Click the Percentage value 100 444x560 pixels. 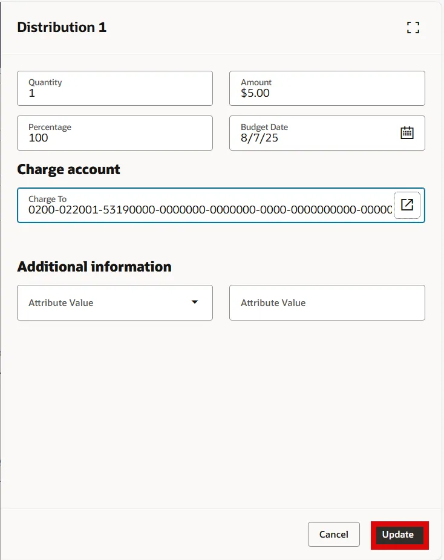click(x=38, y=138)
